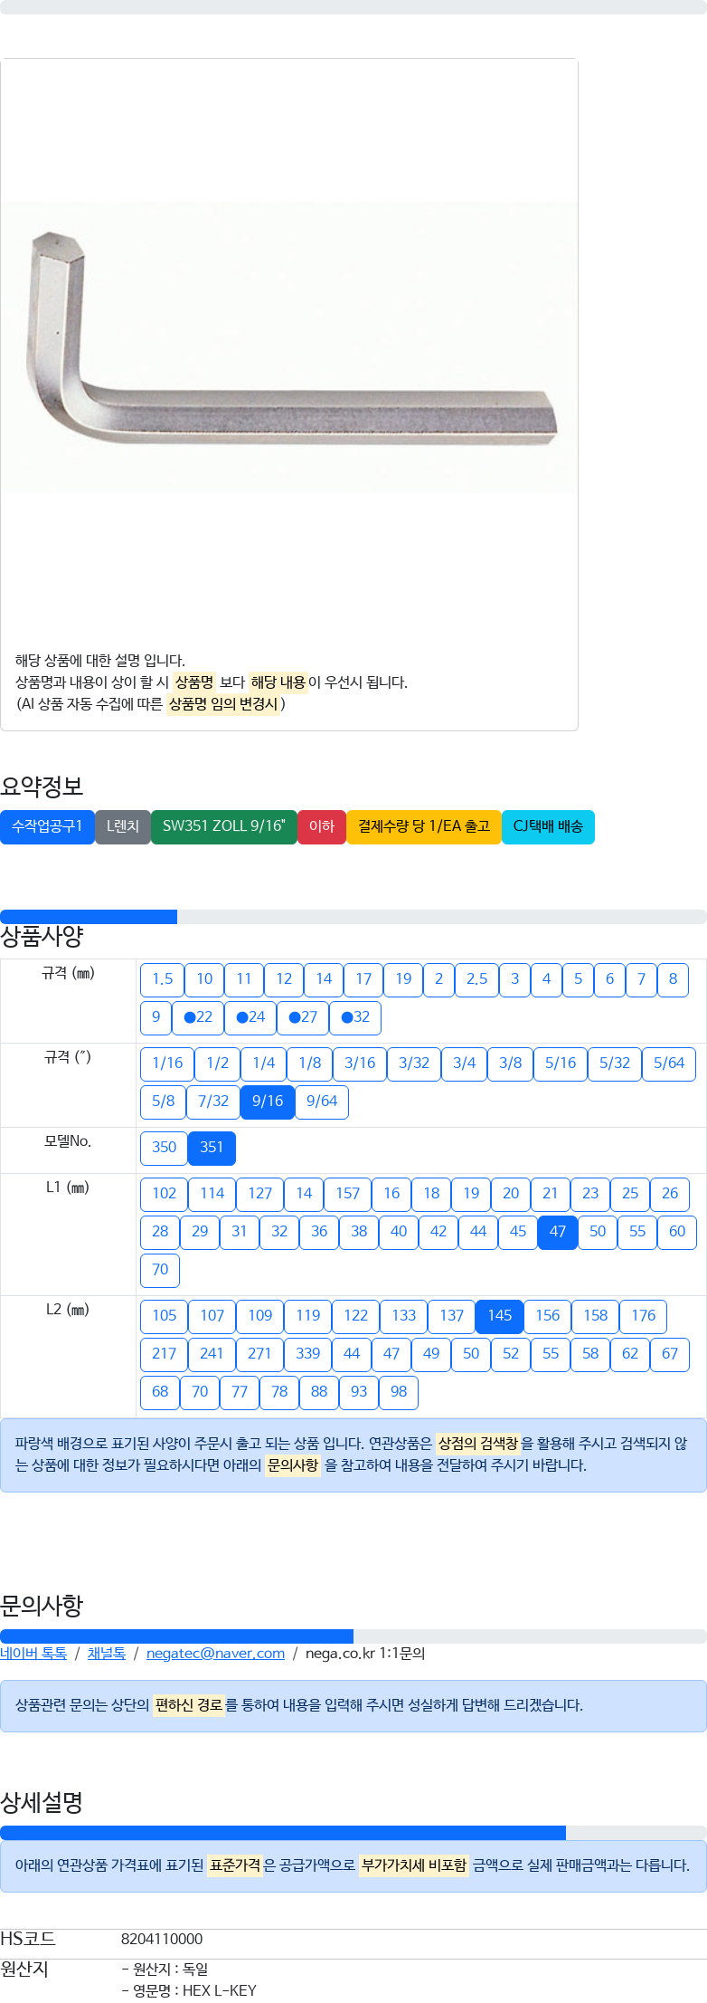
Task: Select L1 length 157 option
Action: 347,1194
